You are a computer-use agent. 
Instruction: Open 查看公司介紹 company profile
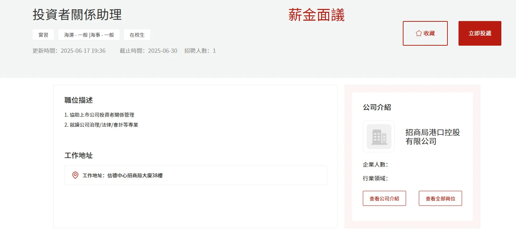[x=384, y=198]
